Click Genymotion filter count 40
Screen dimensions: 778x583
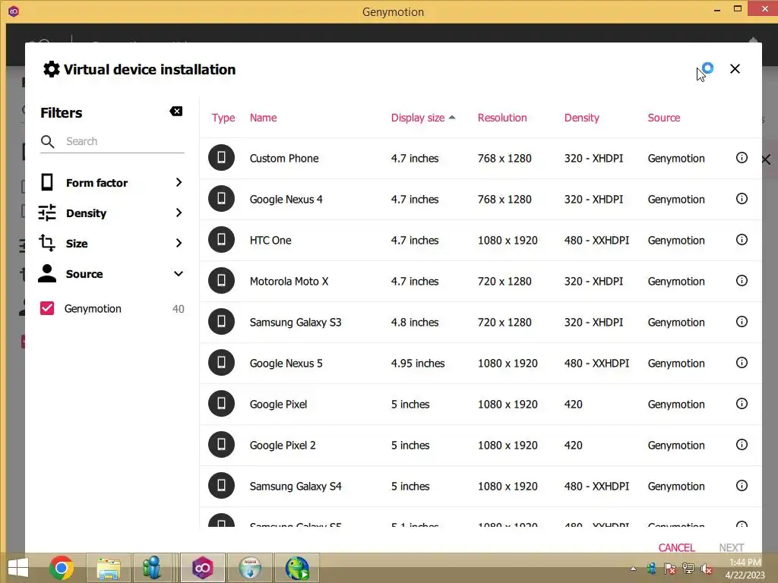tap(178, 309)
